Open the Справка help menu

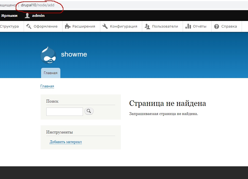[229, 26]
